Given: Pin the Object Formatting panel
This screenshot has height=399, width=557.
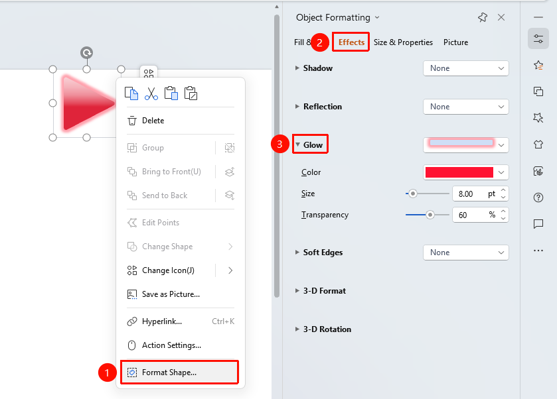Looking at the screenshot, I should (483, 17).
